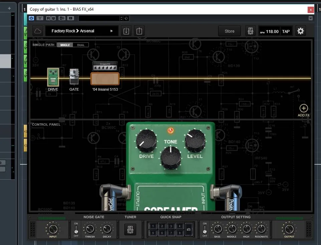Click the plugin window layout button
Viewport: 321px width, 245px height.
pyautogui.click(x=40, y=18)
